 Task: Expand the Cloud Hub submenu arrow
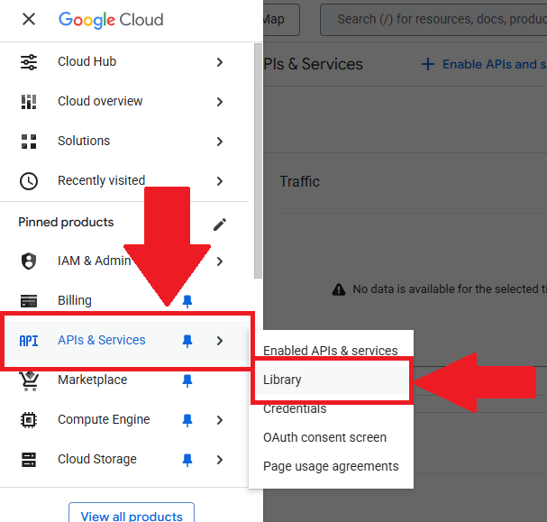click(x=220, y=62)
